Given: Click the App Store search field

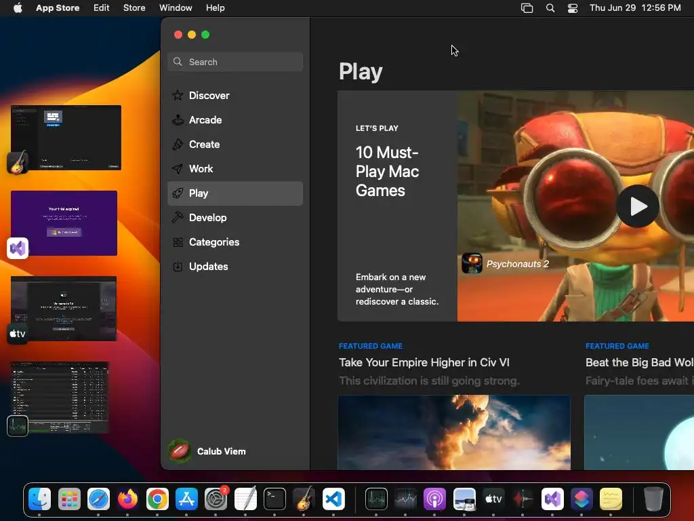Looking at the screenshot, I should click(235, 62).
